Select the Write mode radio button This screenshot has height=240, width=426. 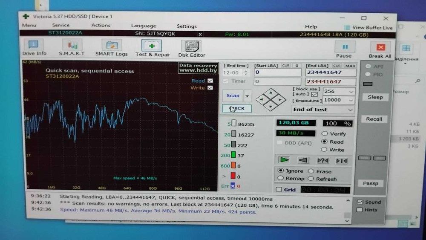[x=324, y=150]
